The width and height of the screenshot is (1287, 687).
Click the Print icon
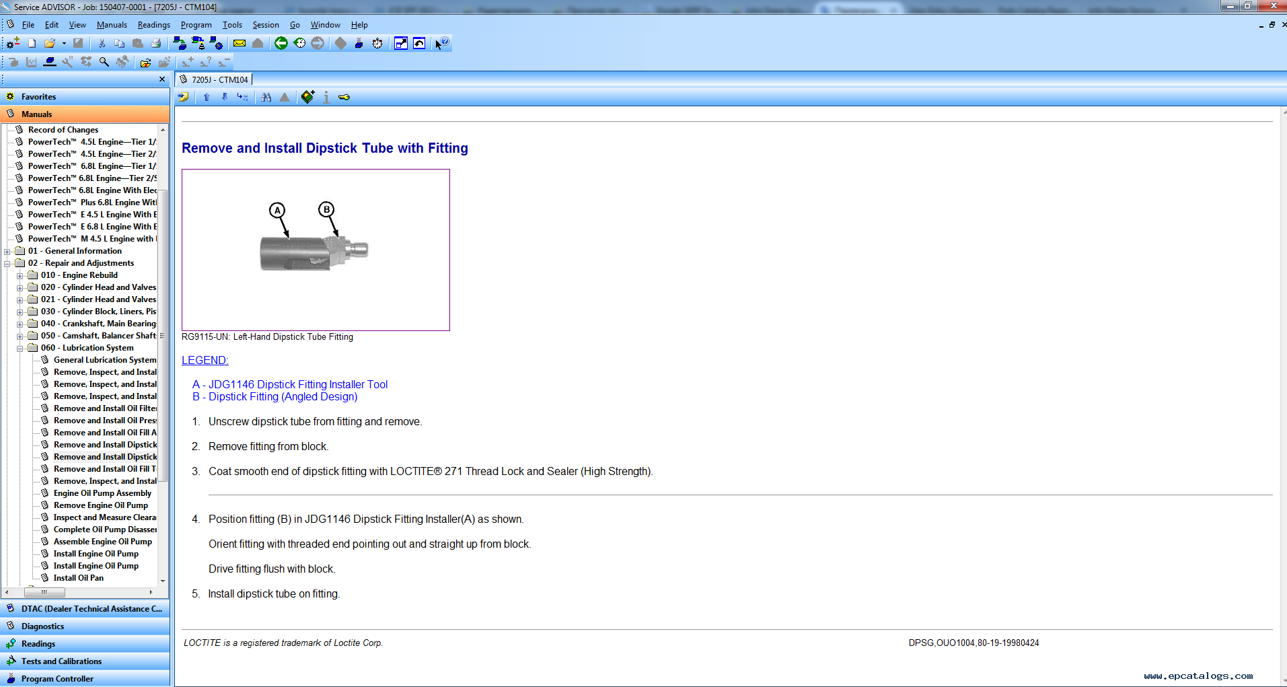click(156, 43)
